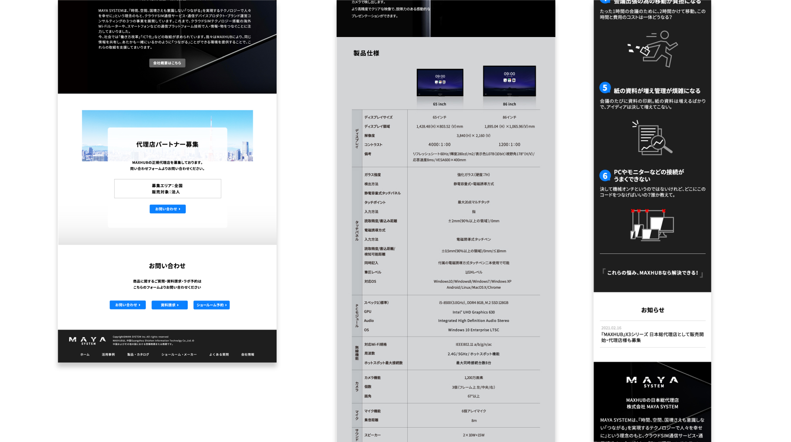Click お問い合わせ button beside 資料請求
Screen dimensions: 791x442
(x=128, y=305)
